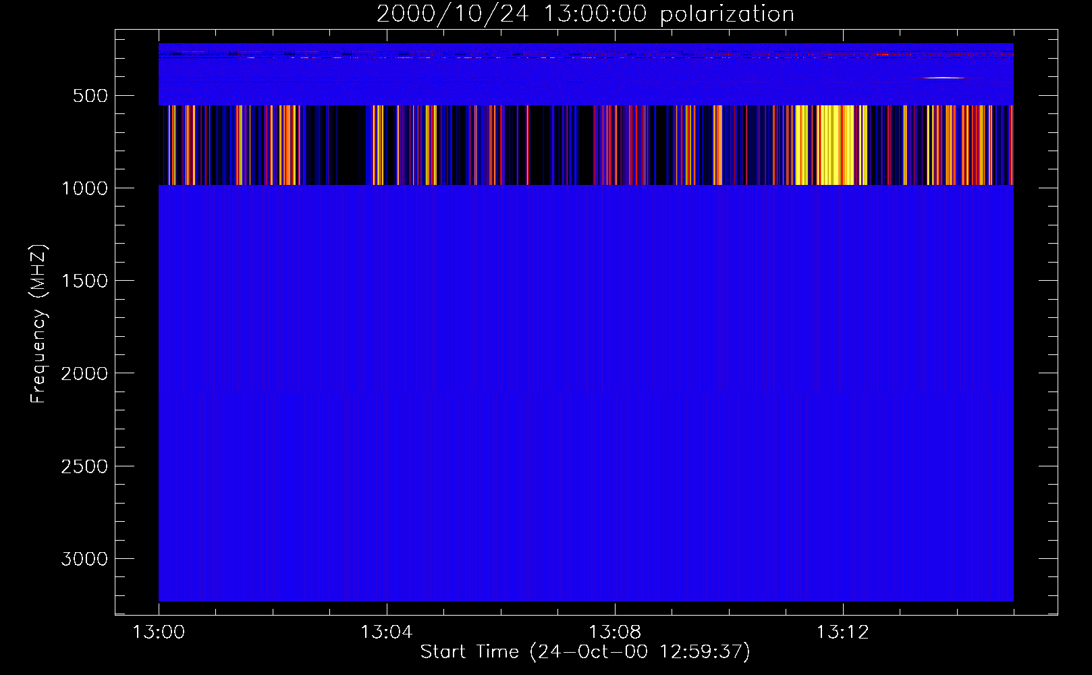Click the 1000 frequency tick label

click(84, 188)
